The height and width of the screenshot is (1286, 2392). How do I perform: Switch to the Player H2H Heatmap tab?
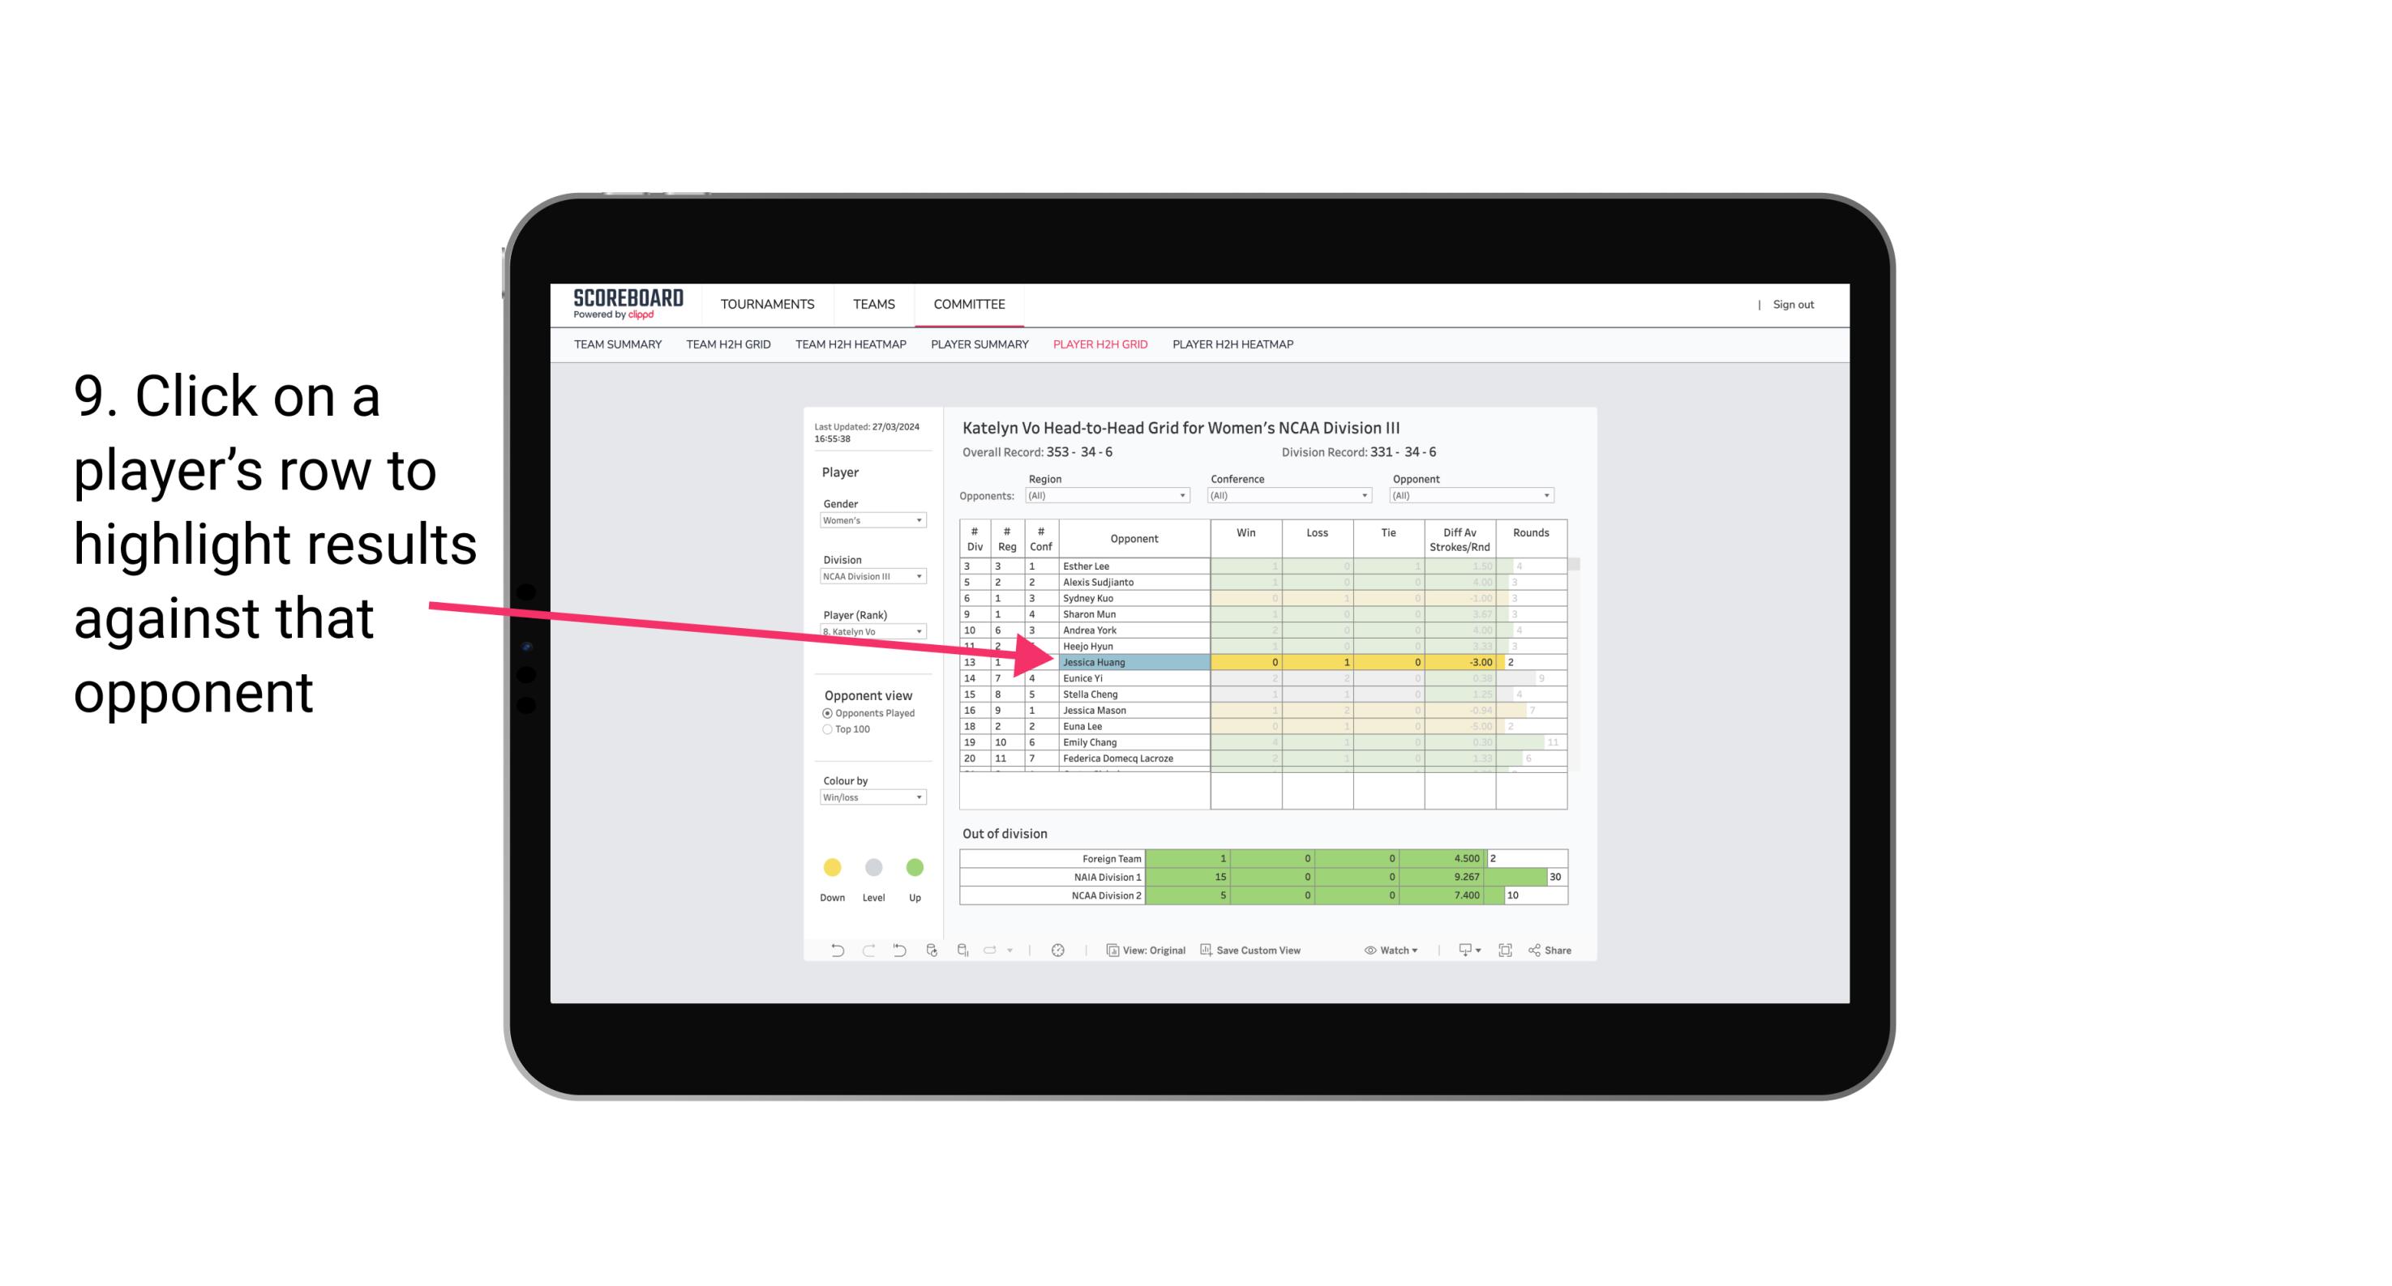[1232, 345]
